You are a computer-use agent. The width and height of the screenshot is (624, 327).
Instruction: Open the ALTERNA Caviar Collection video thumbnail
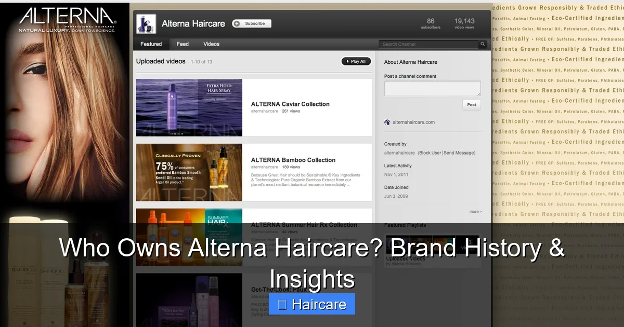[x=189, y=107]
